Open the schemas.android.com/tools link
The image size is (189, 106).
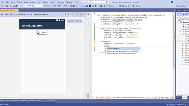click(127, 19)
